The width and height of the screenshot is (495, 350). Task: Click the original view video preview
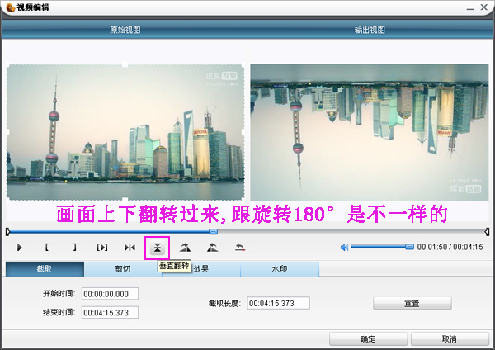pos(125,132)
